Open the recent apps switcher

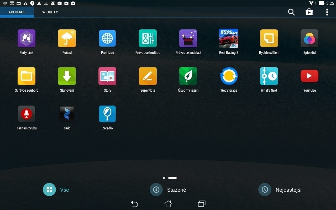pos(202,204)
